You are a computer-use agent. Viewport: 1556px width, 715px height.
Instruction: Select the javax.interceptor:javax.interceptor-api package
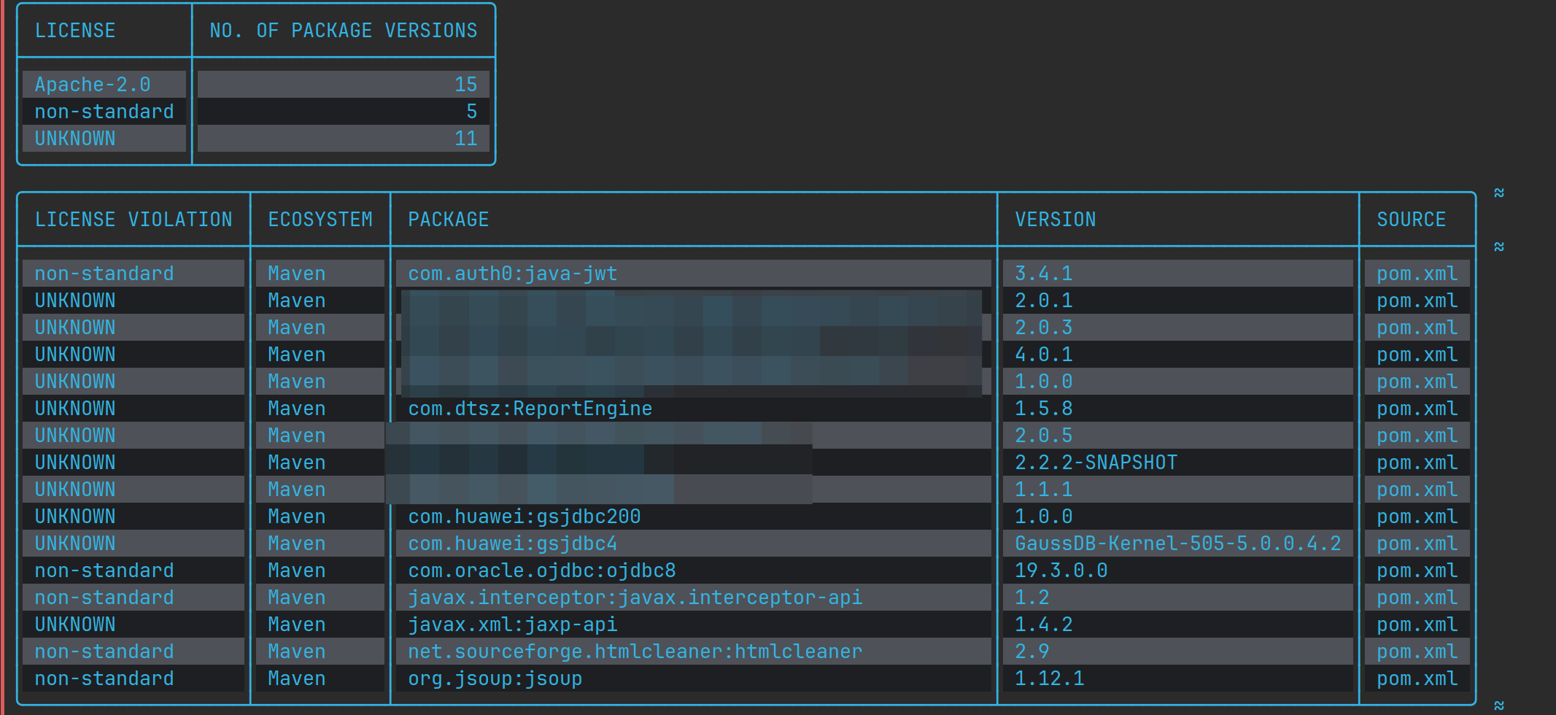point(635,598)
